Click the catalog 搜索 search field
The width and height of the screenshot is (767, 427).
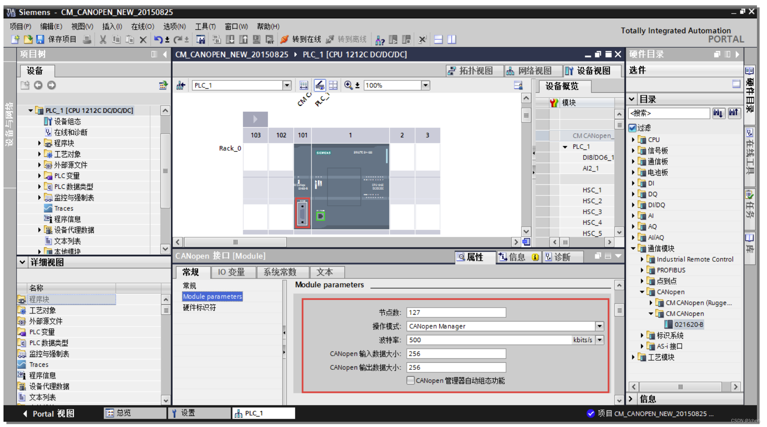point(669,113)
